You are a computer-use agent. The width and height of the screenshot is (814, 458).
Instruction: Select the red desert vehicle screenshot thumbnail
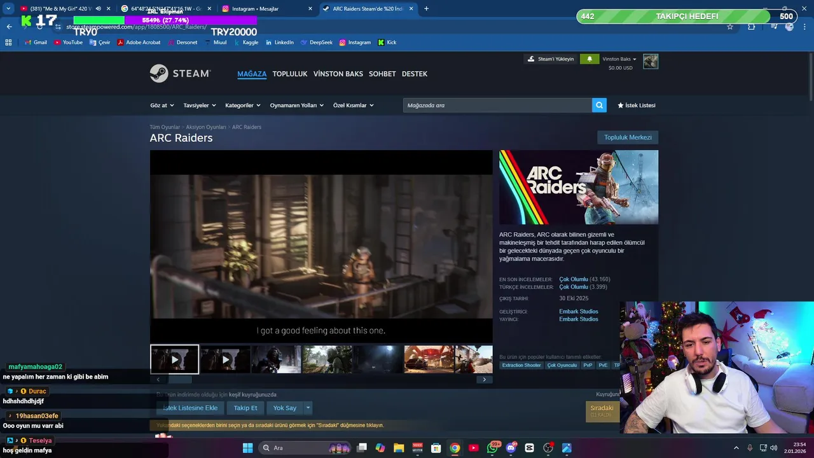point(429,359)
